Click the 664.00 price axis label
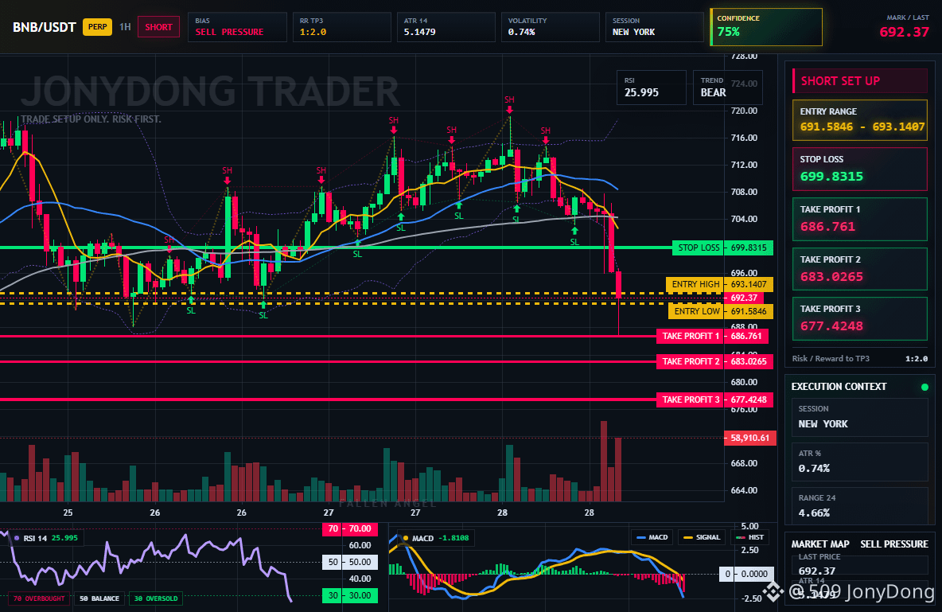The height and width of the screenshot is (612, 942). [x=744, y=490]
